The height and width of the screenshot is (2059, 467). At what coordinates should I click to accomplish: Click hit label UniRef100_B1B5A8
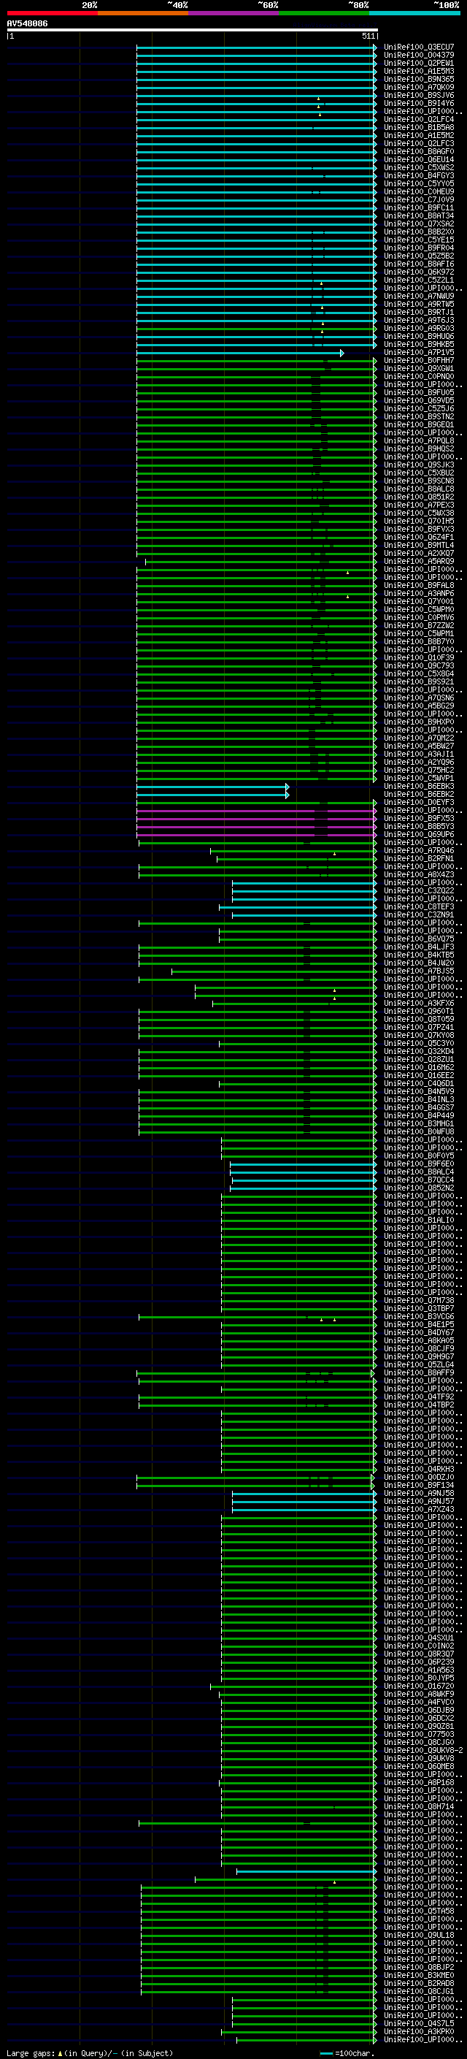tap(418, 127)
